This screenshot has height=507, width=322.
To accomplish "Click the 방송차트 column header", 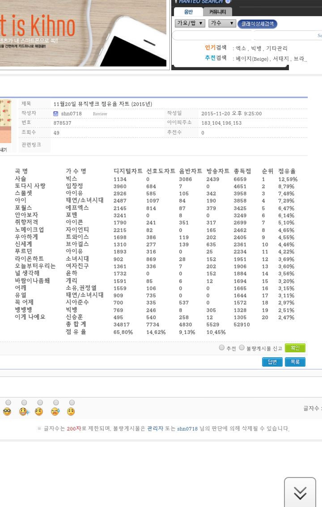I will 218,171.
